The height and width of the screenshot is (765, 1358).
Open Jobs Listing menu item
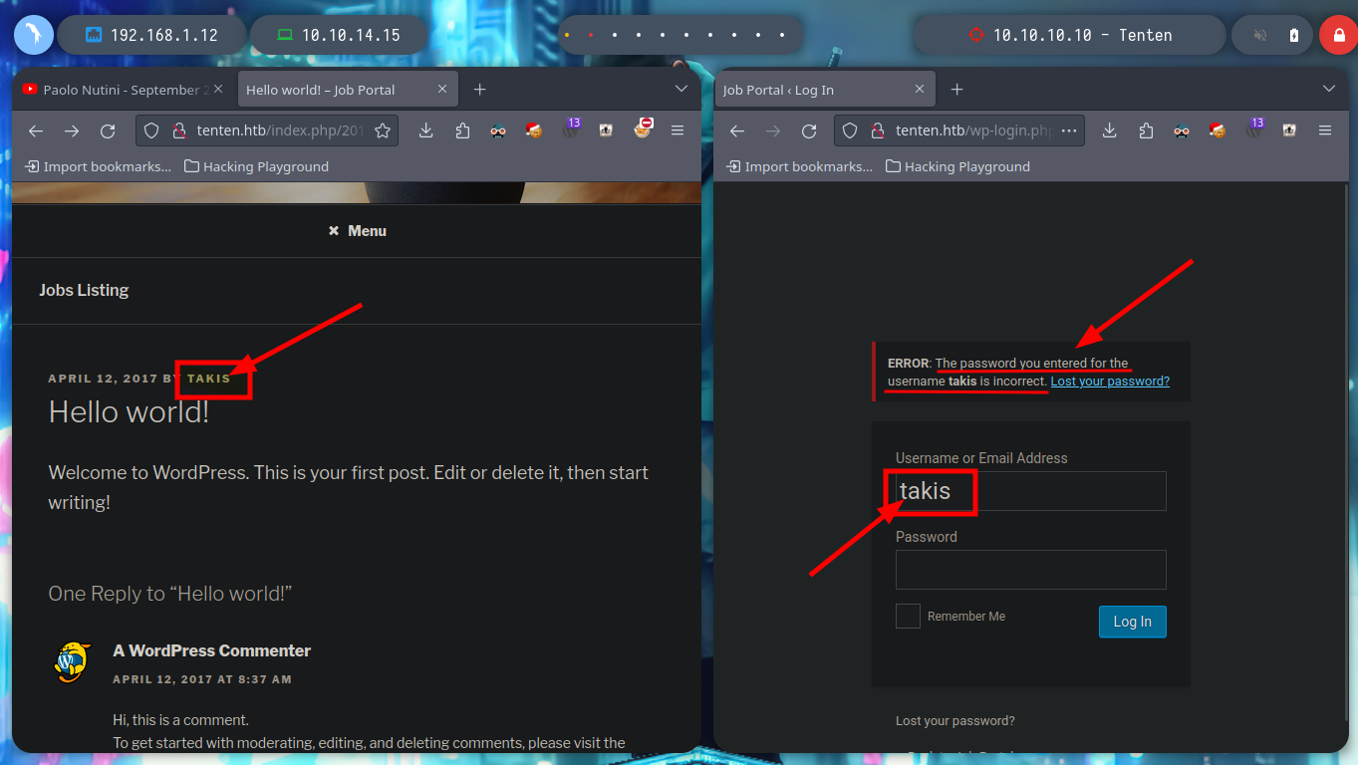(x=84, y=290)
